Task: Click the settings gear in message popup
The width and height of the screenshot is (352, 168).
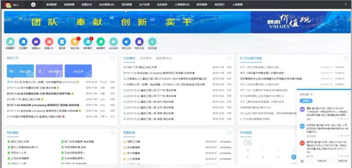Action: click(302, 161)
